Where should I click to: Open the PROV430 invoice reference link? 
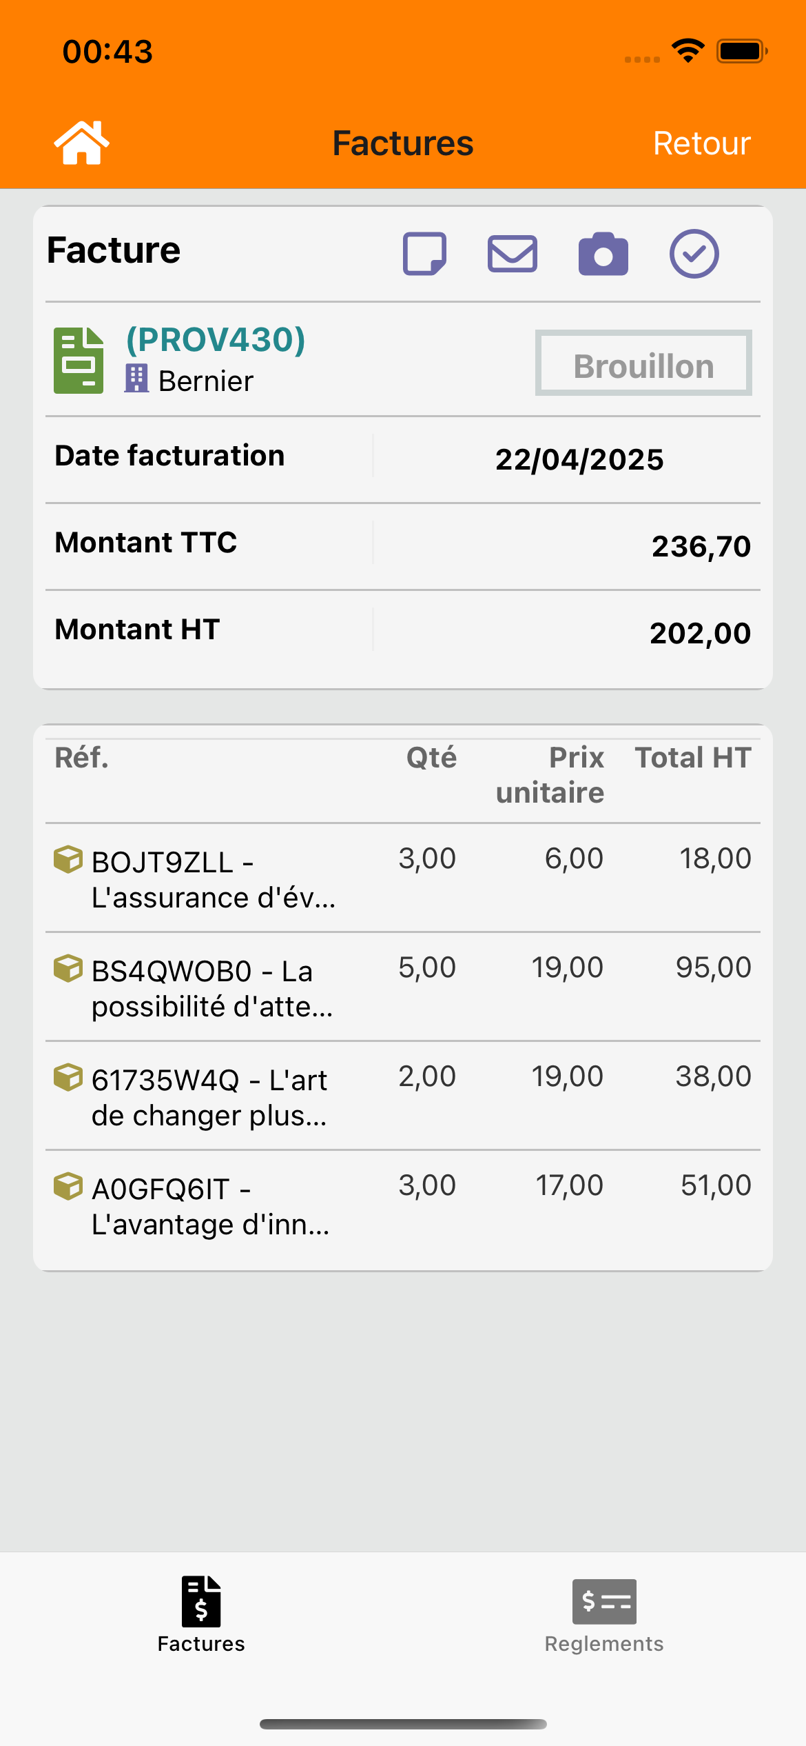pyautogui.click(x=216, y=340)
